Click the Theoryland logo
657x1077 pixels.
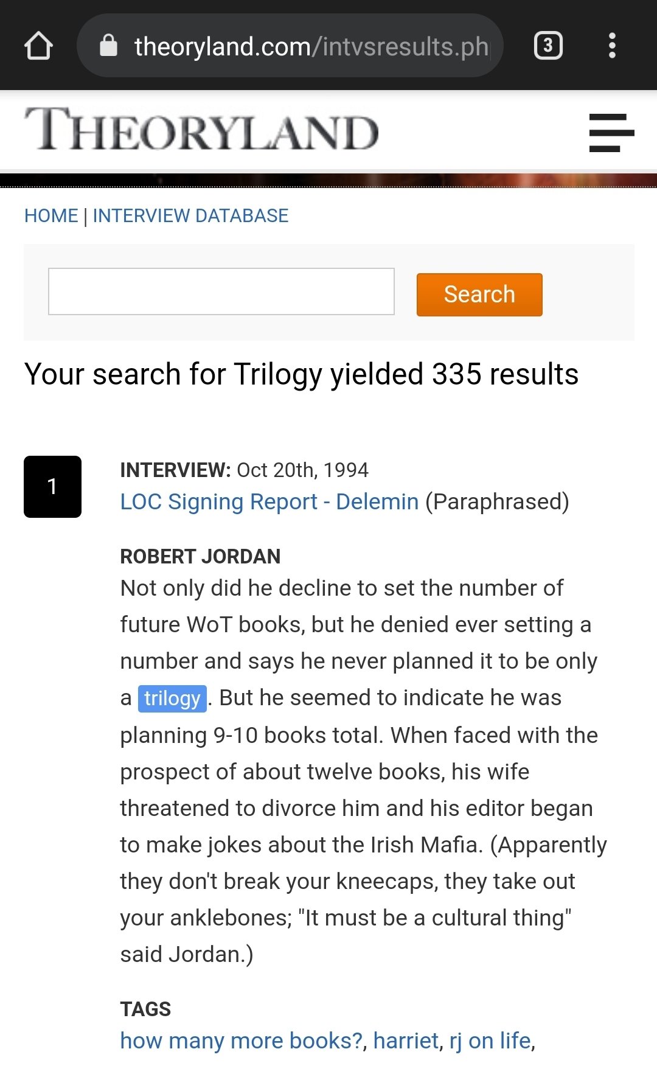pos(201,129)
